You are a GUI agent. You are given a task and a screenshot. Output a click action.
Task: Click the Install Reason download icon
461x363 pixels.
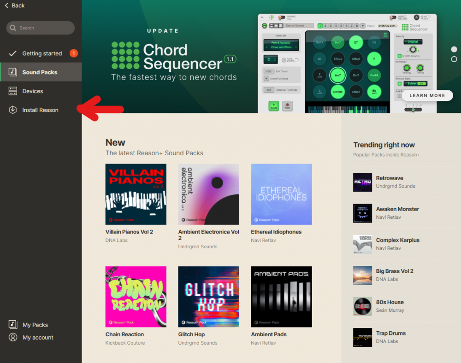[12, 110]
